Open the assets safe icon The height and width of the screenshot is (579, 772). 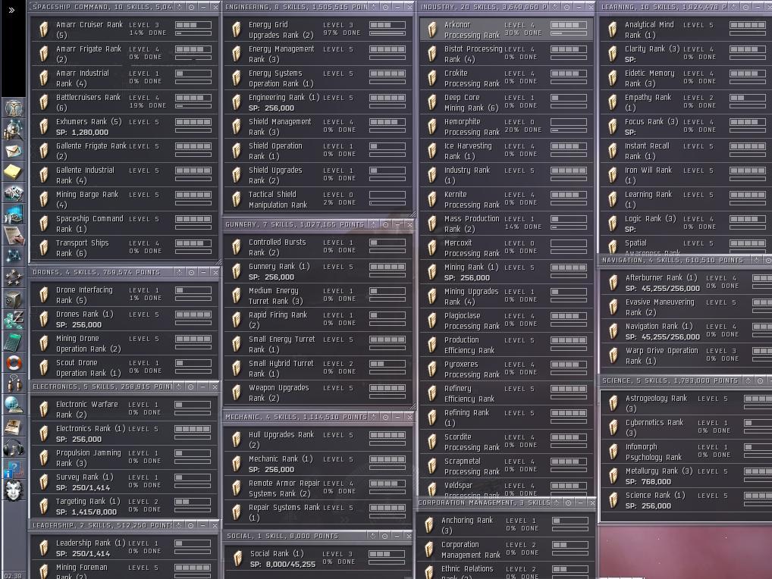[14, 299]
